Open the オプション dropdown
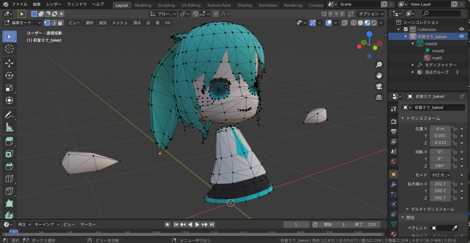Viewport: 470px width, 243px height. pyautogui.click(x=371, y=14)
